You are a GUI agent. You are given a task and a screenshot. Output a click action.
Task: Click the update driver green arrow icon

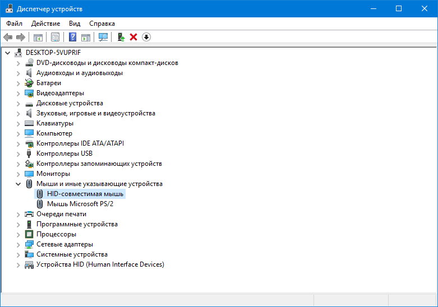click(x=121, y=38)
